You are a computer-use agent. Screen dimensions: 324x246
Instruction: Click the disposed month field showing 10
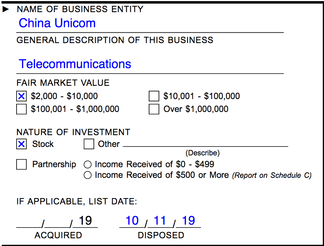click(132, 221)
